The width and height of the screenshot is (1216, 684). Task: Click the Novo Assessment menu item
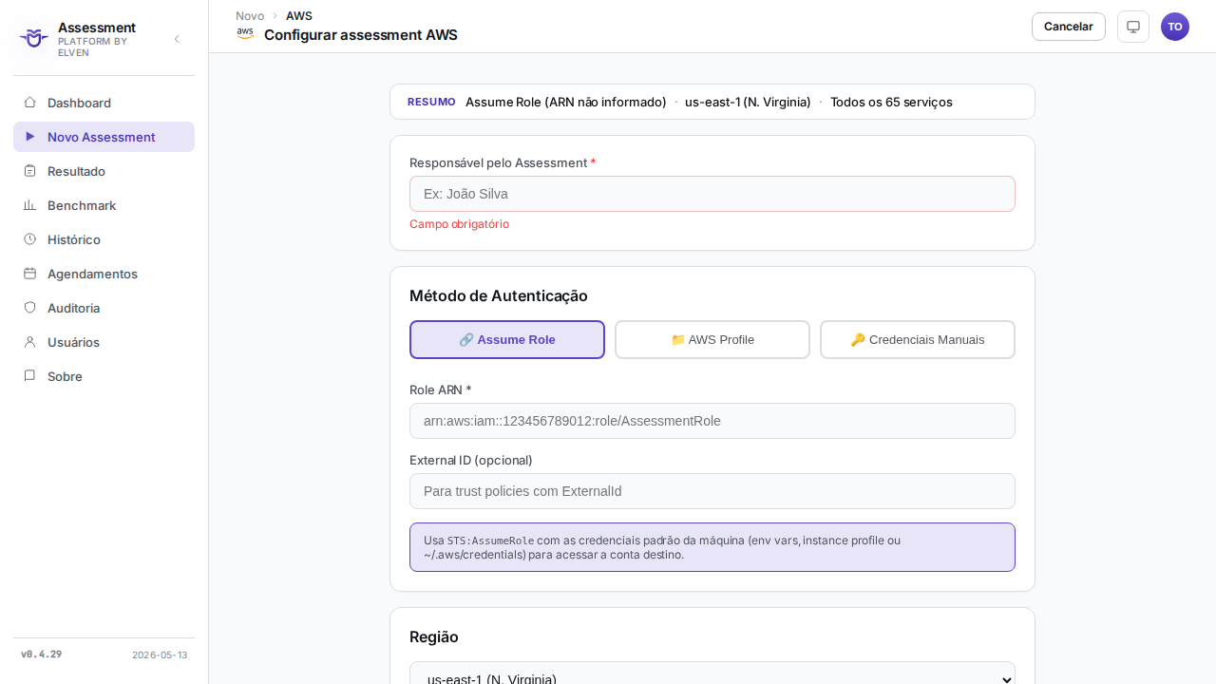pos(104,137)
